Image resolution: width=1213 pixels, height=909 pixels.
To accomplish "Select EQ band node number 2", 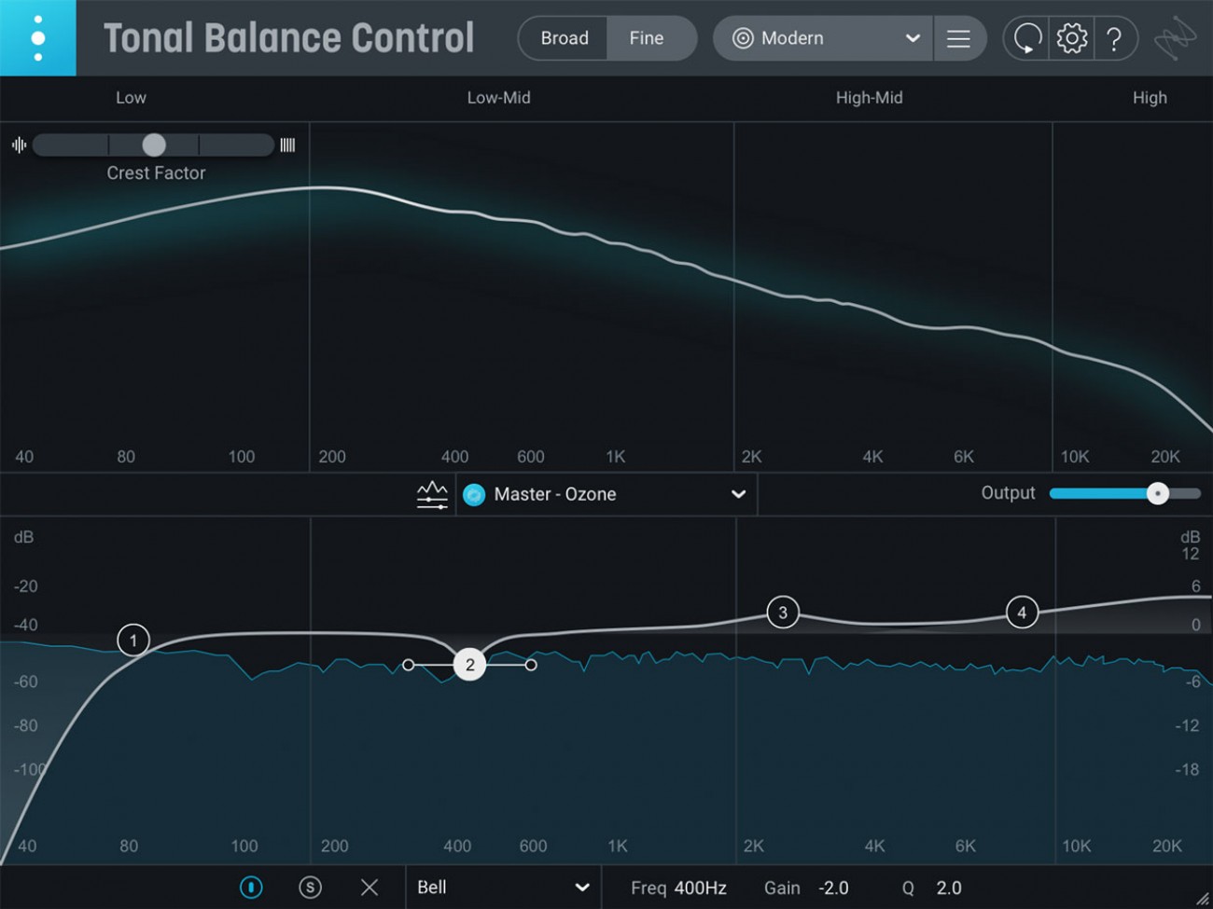I will pyautogui.click(x=469, y=665).
